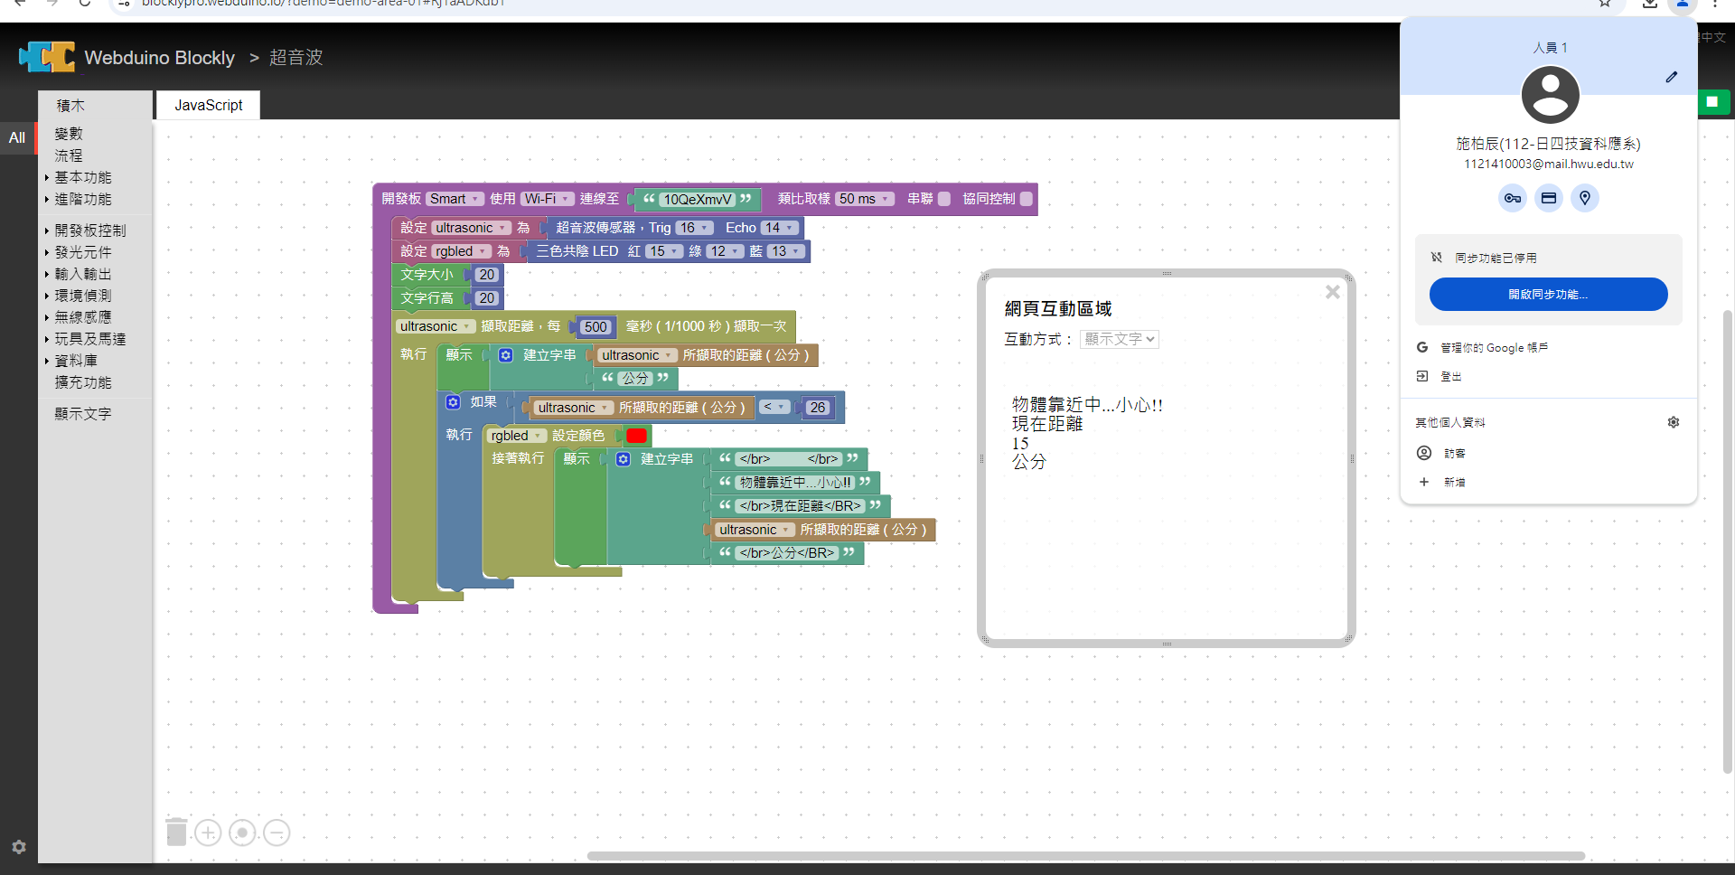Close the 網頁互動區域 panel
Viewport: 1735px width, 875px height.
(x=1332, y=292)
